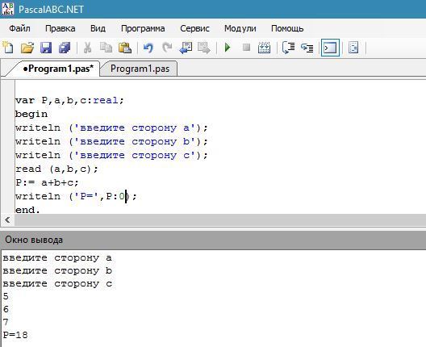Open the Программа menu
The height and width of the screenshot is (347, 426).
tap(143, 28)
